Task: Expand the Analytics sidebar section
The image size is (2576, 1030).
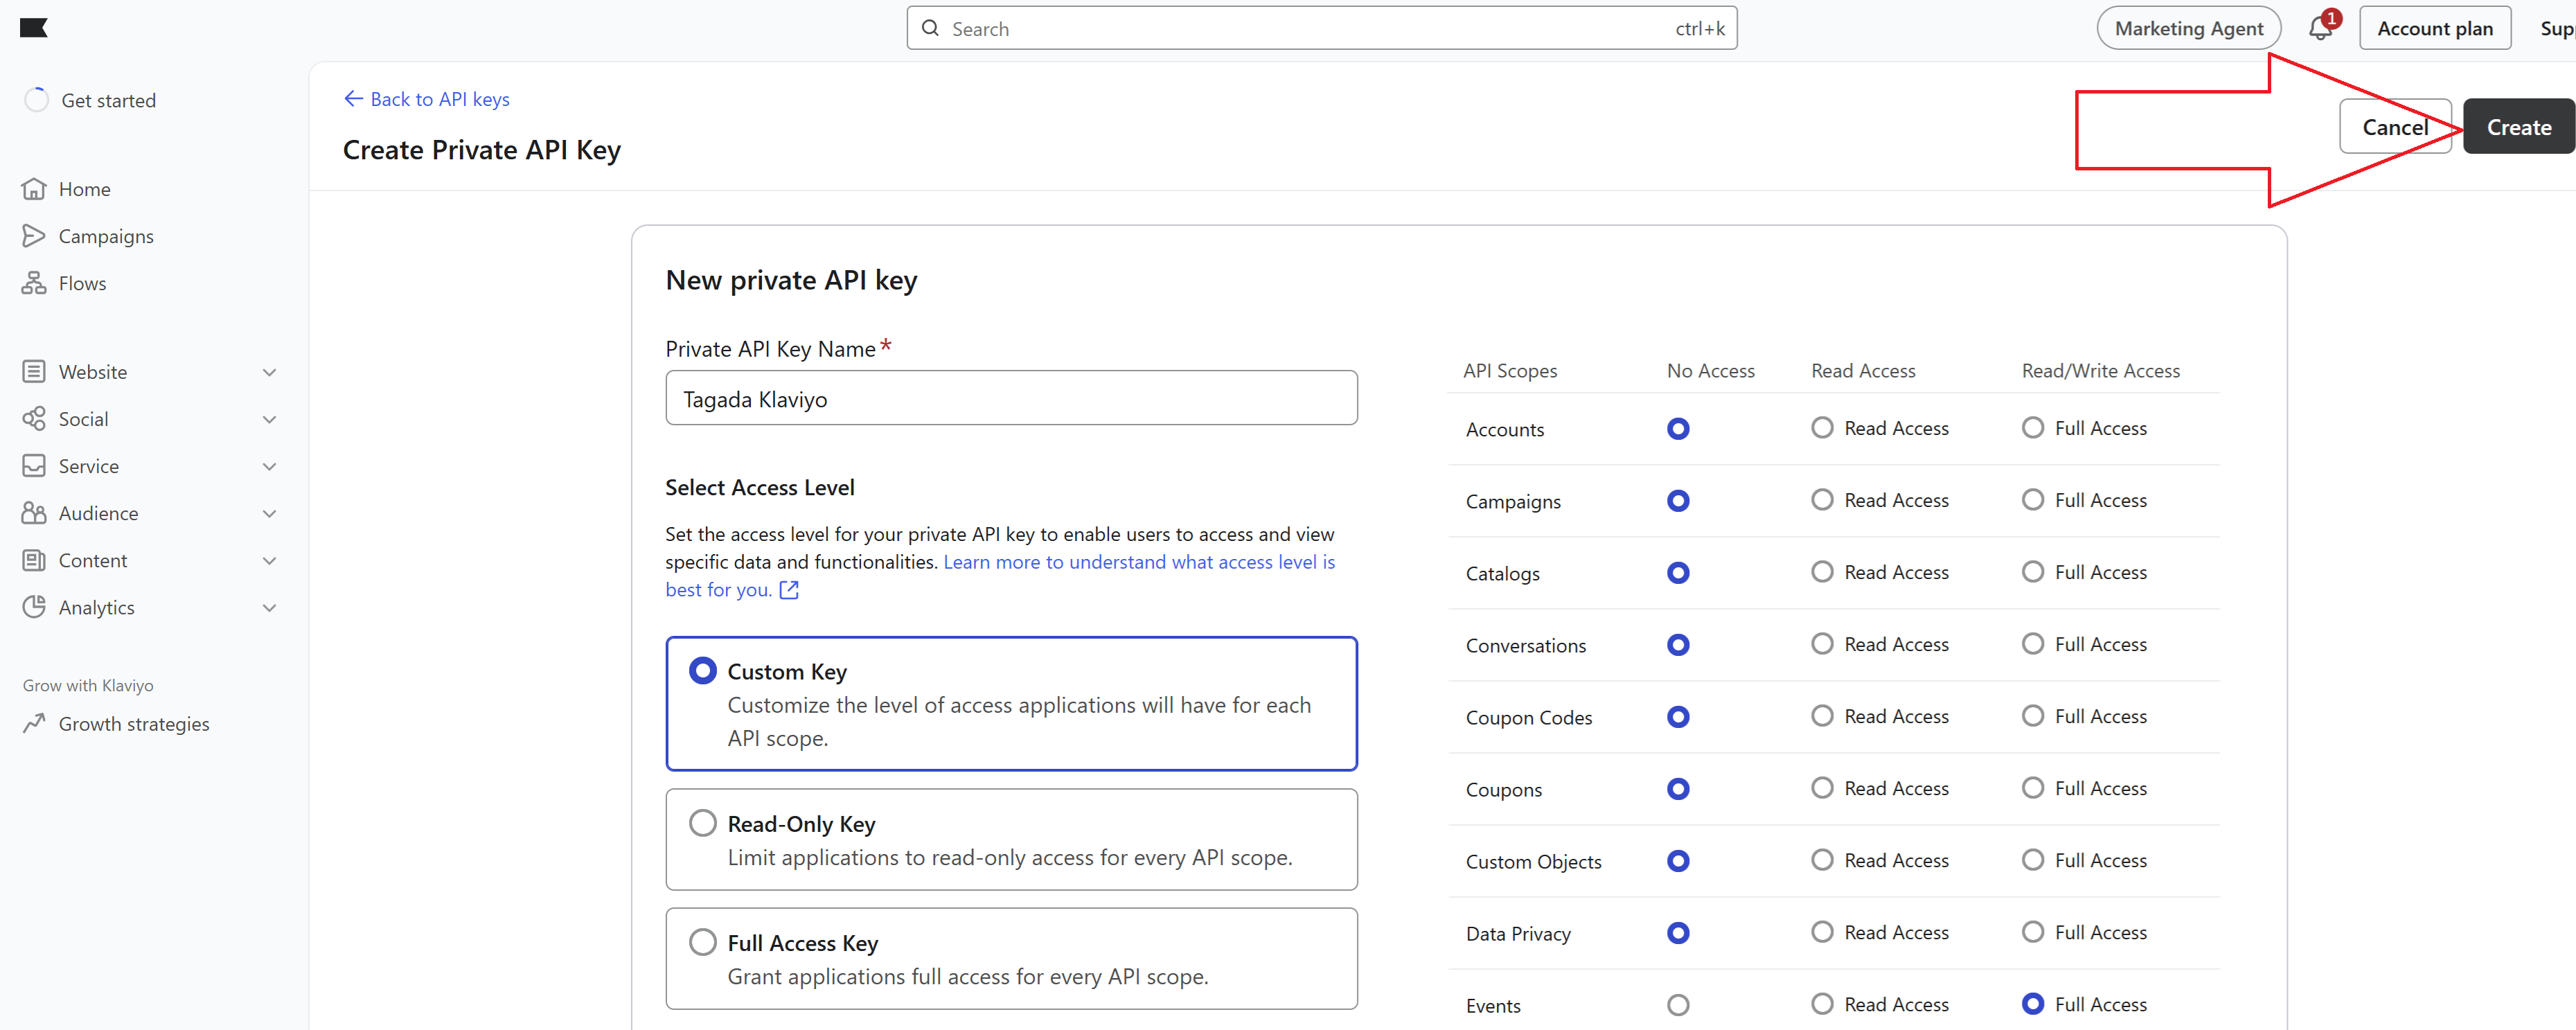Action: (x=269, y=607)
